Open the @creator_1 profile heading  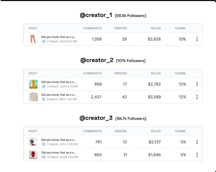point(96,15)
